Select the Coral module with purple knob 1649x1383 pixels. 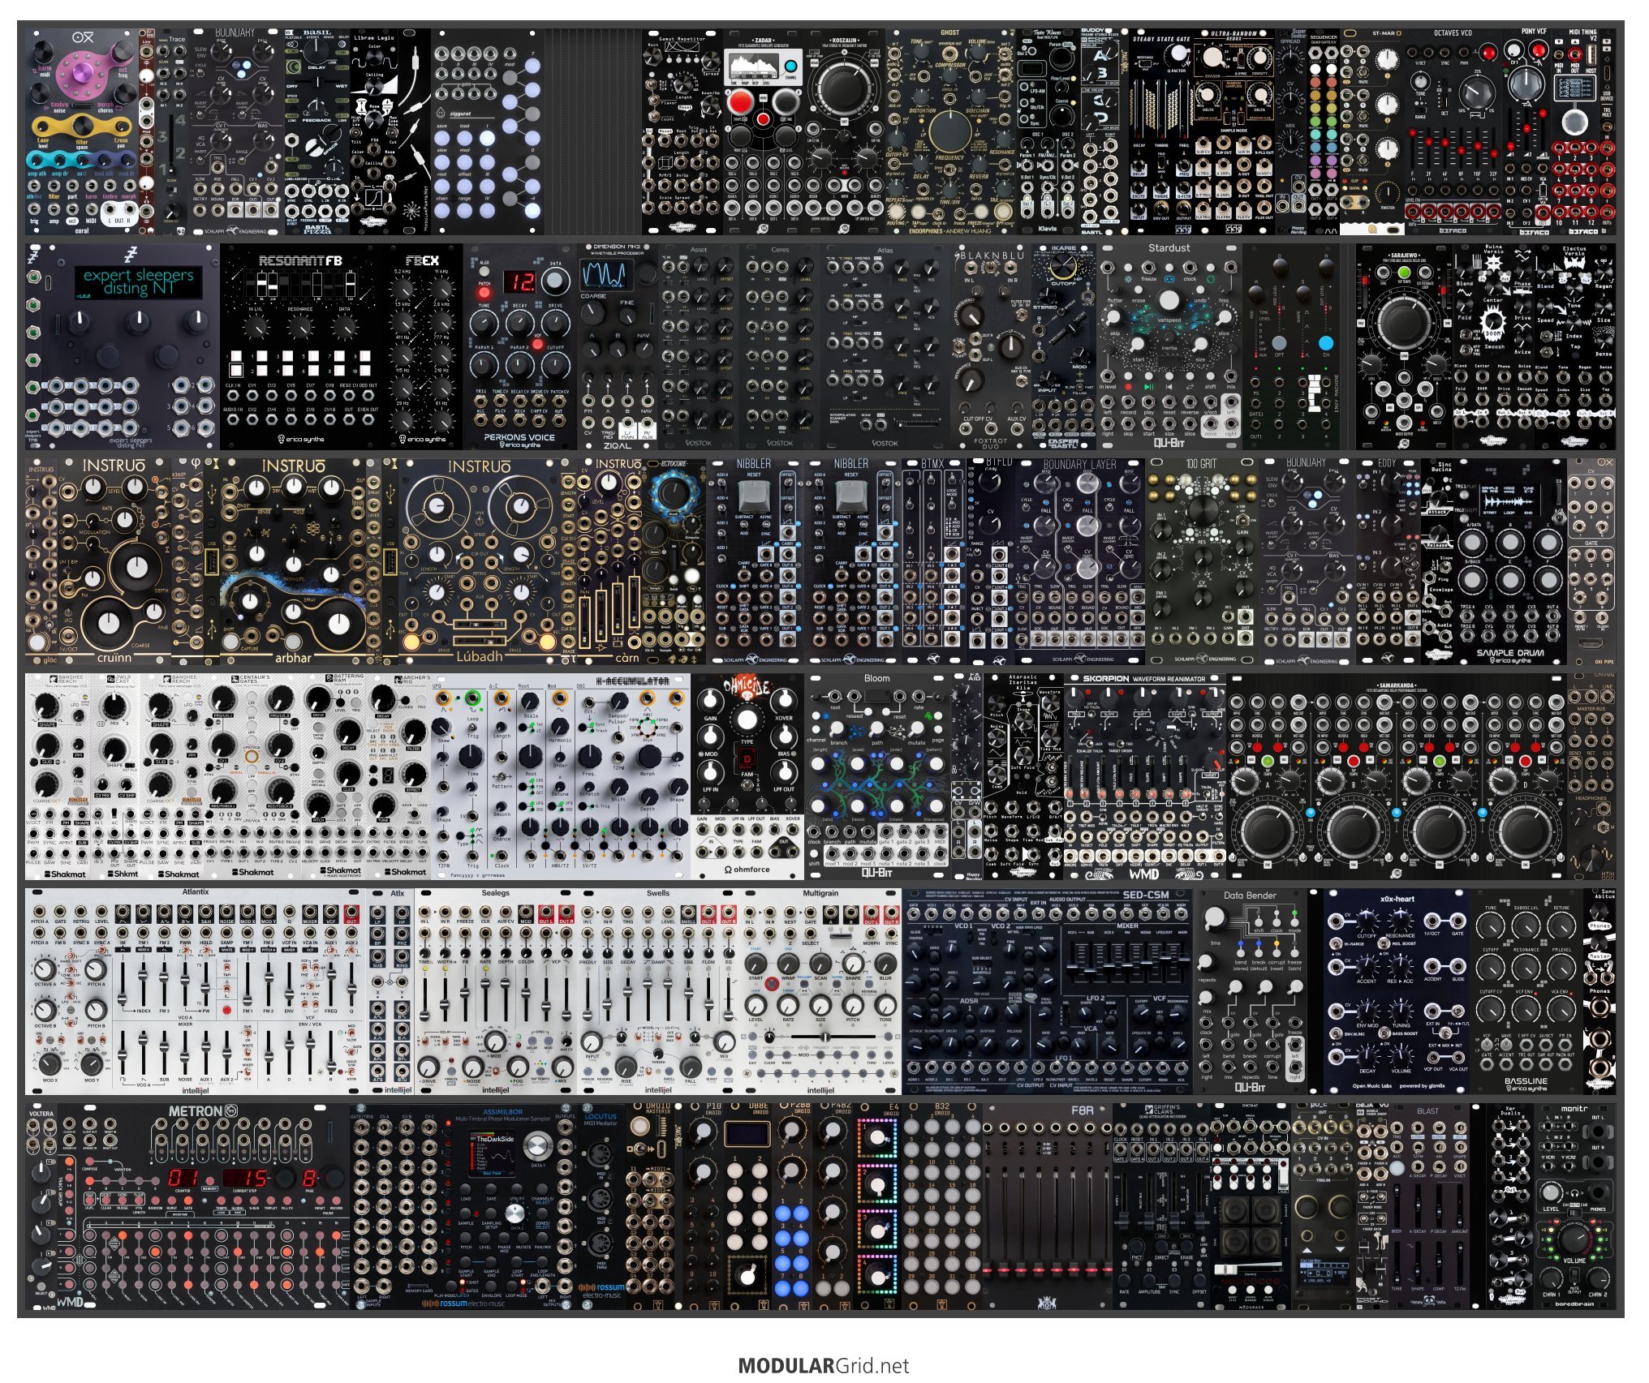(82, 131)
